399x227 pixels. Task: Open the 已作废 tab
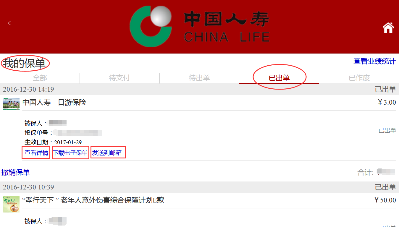(x=359, y=78)
